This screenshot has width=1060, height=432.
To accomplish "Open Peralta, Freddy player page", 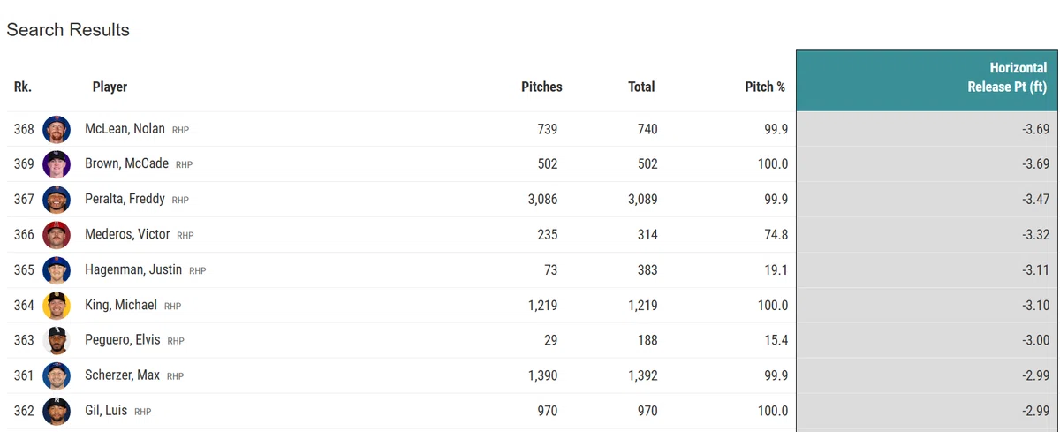I will click(x=125, y=200).
